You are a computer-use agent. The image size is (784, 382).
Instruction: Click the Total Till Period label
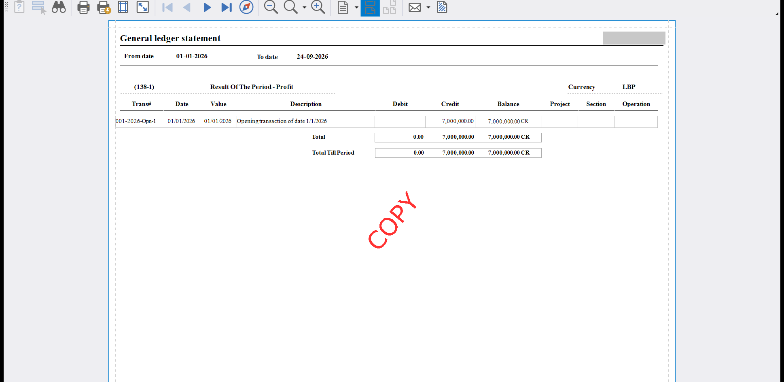(x=333, y=153)
